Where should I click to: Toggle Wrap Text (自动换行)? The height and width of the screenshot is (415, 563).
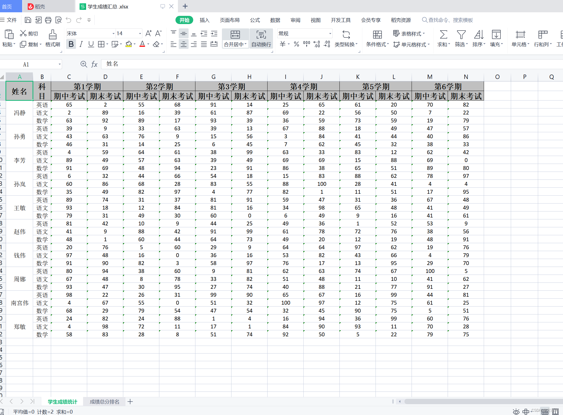point(261,38)
